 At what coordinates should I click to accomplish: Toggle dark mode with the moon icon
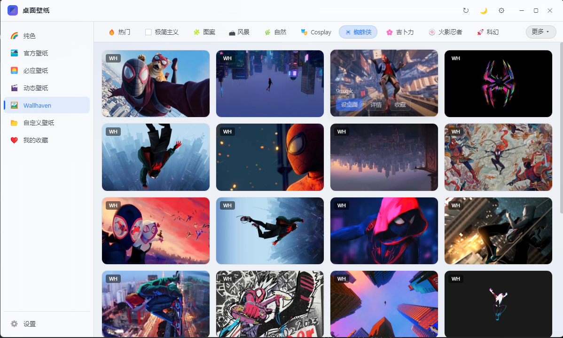coord(484,10)
